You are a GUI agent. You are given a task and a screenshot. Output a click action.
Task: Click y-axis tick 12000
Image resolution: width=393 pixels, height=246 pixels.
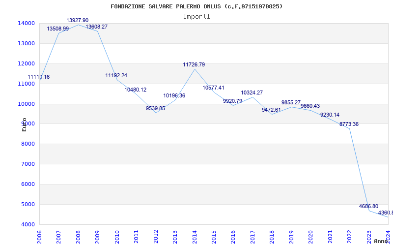pyautogui.click(x=26, y=63)
